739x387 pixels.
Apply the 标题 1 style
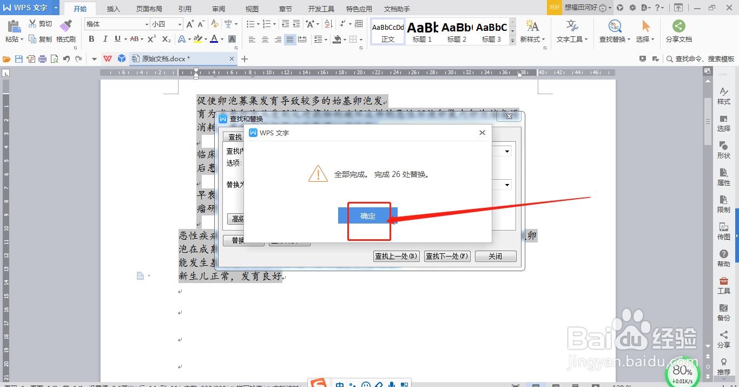(x=423, y=32)
